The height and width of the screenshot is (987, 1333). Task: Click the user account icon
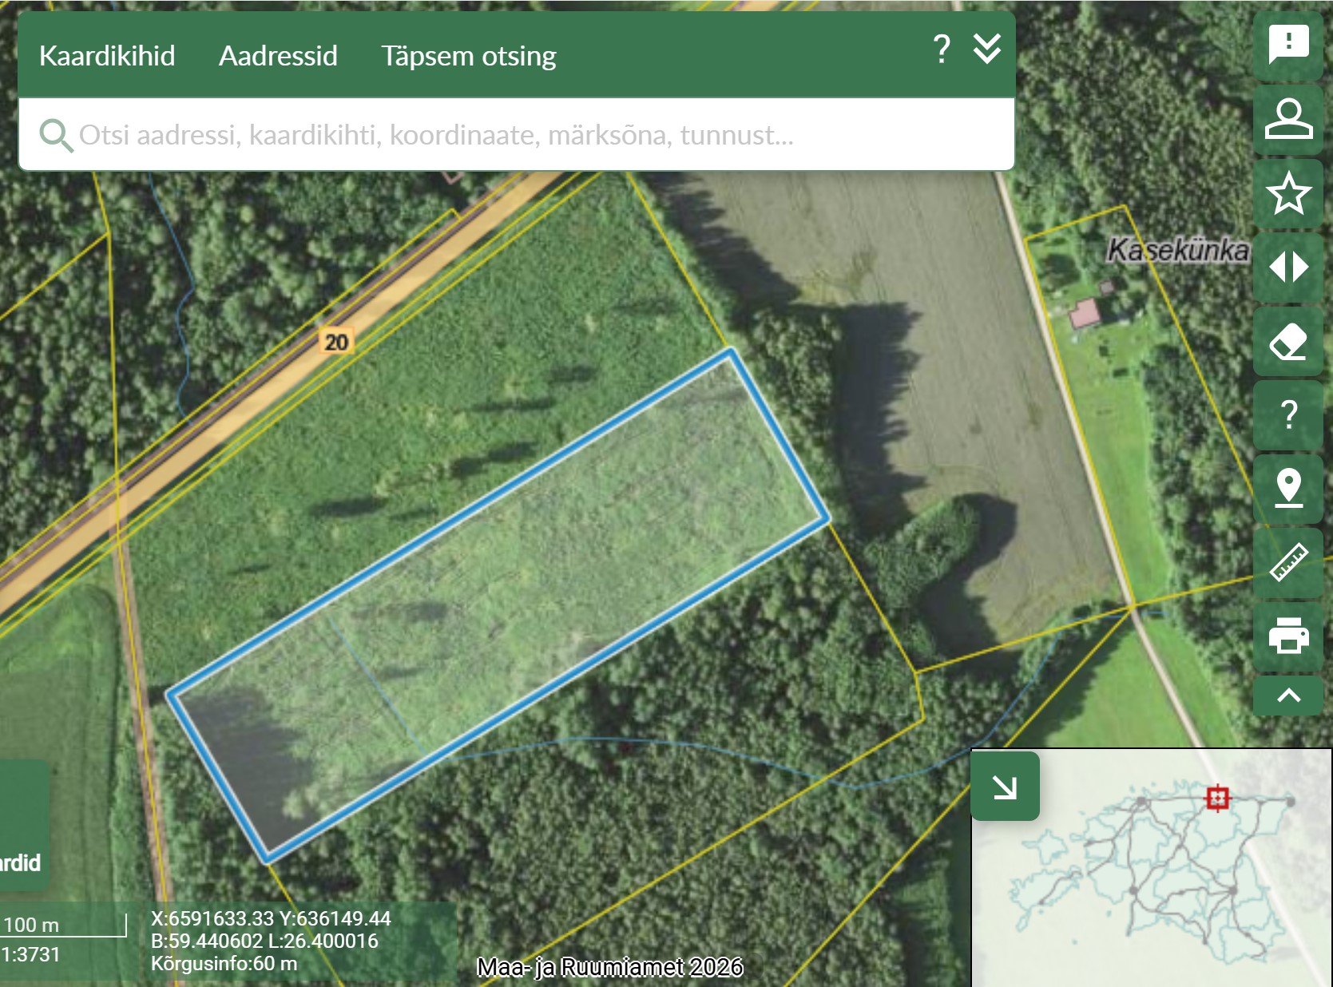point(1288,119)
